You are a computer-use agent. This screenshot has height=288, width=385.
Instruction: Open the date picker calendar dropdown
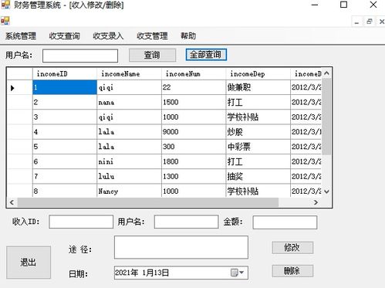click(238, 273)
